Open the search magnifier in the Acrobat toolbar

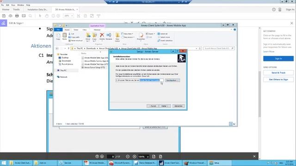tap(30, 16)
